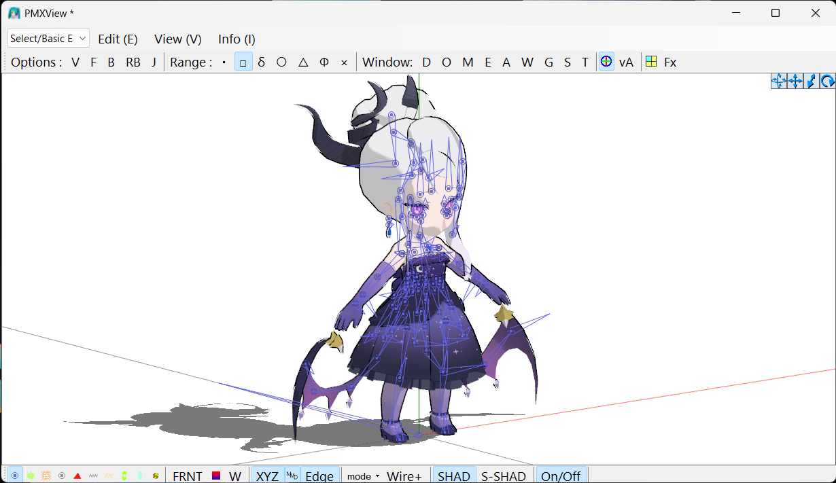Click the PMXView app icon in title bar

[x=14, y=13]
